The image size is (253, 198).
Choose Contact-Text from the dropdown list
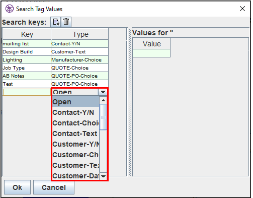click(x=75, y=134)
